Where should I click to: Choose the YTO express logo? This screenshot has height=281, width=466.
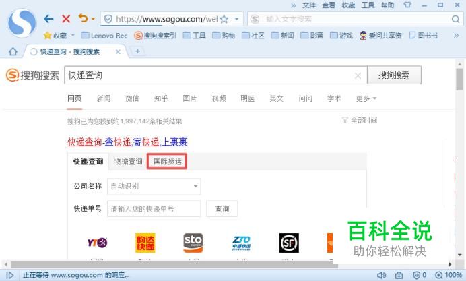point(97,243)
